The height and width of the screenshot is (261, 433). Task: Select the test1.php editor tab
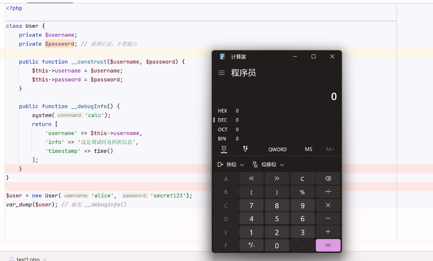click(x=27, y=259)
